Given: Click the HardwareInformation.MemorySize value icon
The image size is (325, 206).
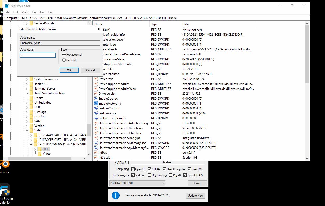Looking at the screenshot, I should (x=96, y=143).
